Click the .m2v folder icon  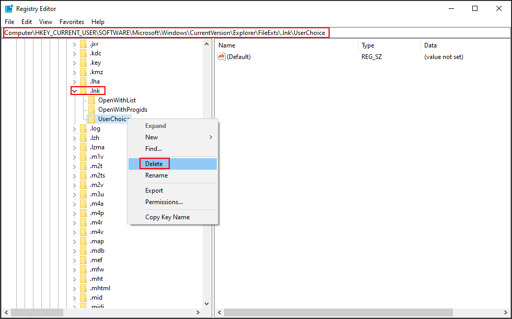click(83, 185)
